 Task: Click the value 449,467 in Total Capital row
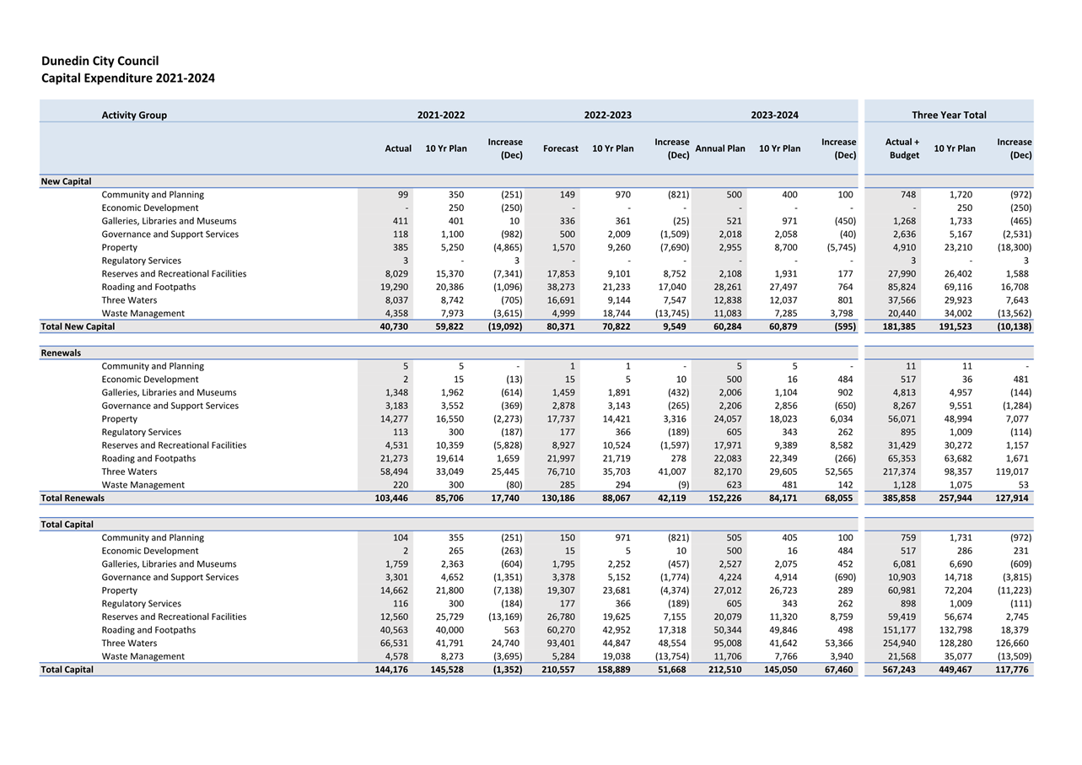955,670
